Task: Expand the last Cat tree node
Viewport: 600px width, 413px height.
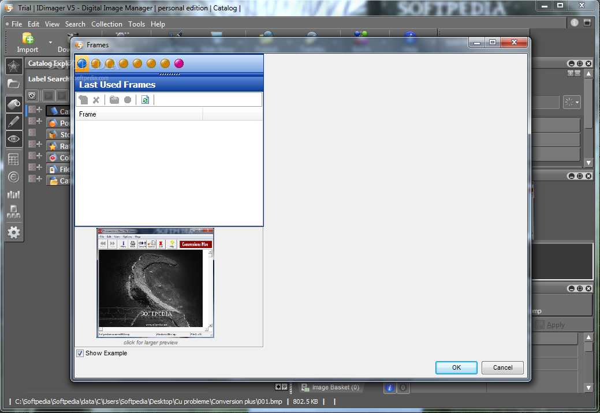Action: point(39,178)
